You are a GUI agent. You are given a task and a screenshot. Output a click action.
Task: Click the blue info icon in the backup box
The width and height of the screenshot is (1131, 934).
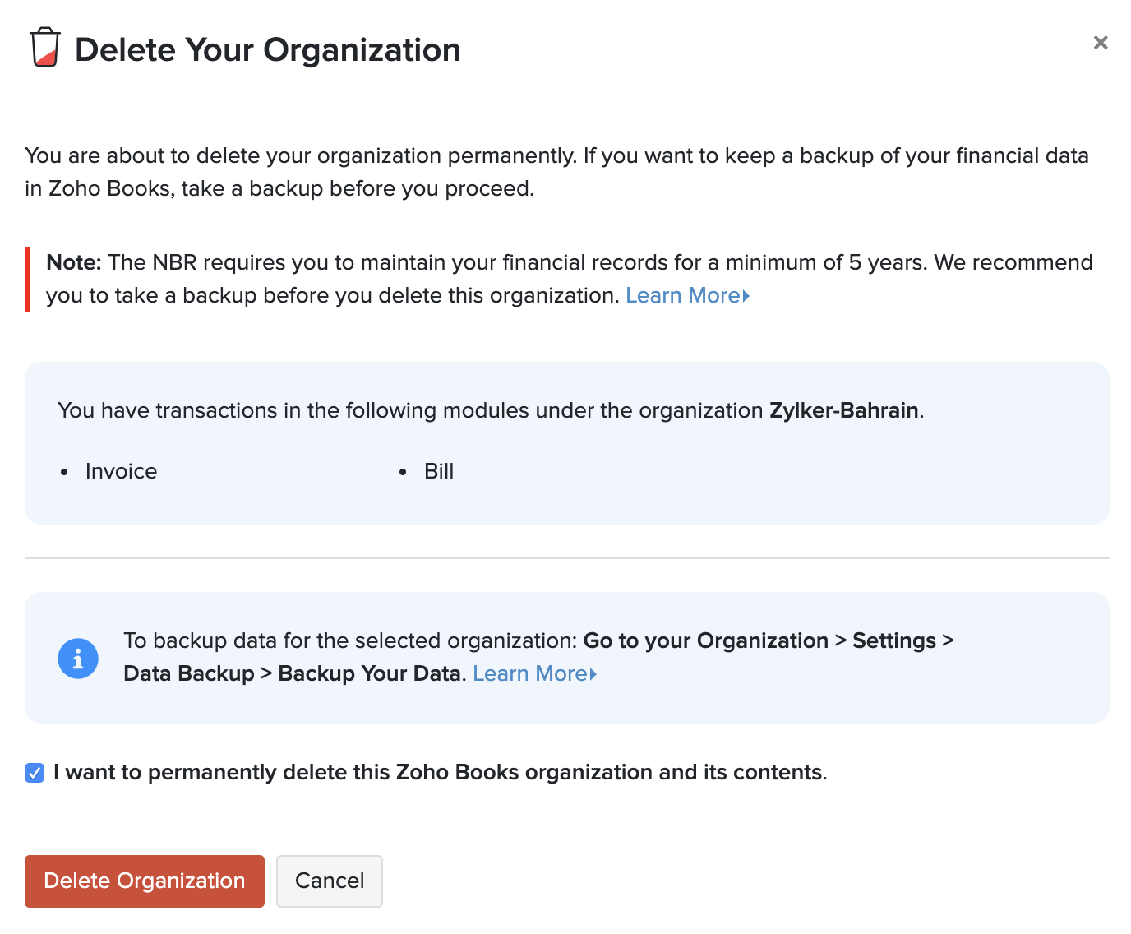coord(78,659)
